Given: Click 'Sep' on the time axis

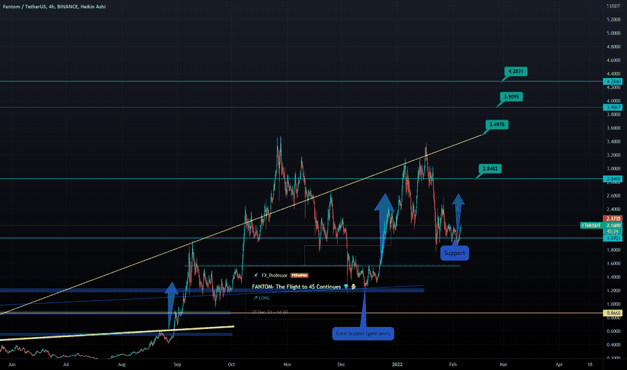Looking at the screenshot, I should click(x=177, y=365).
